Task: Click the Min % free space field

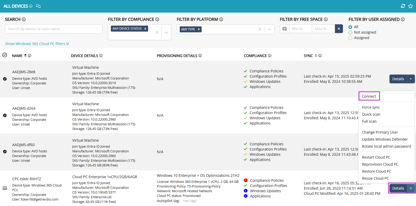Action: click(300, 29)
